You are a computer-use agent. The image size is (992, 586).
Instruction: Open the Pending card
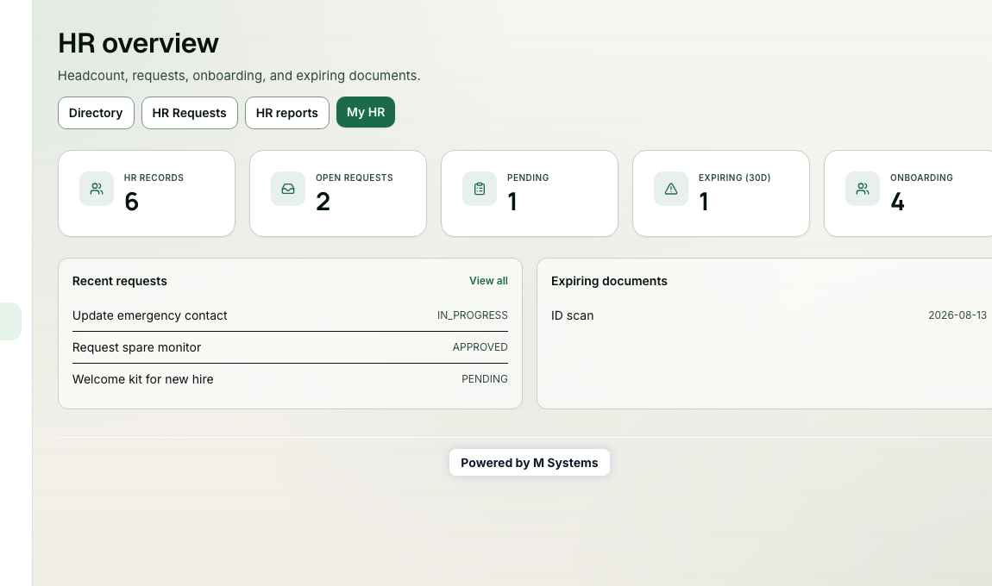point(530,193)
